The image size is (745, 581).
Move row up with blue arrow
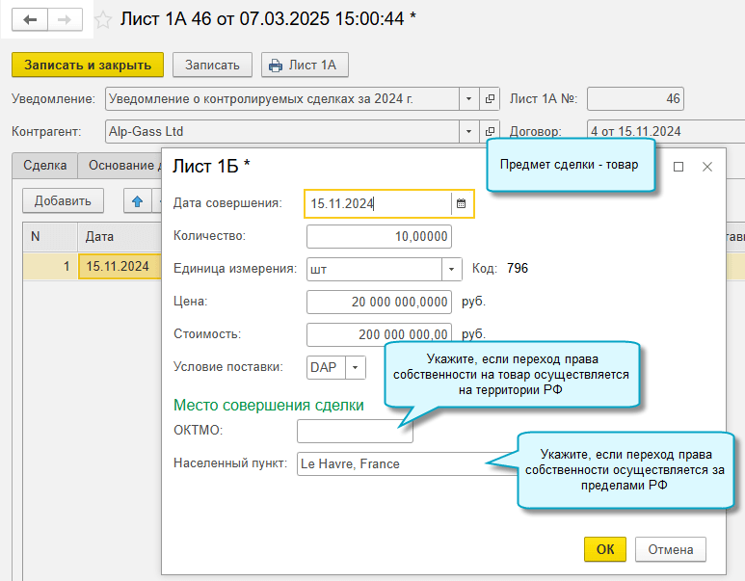pos(137,201)
